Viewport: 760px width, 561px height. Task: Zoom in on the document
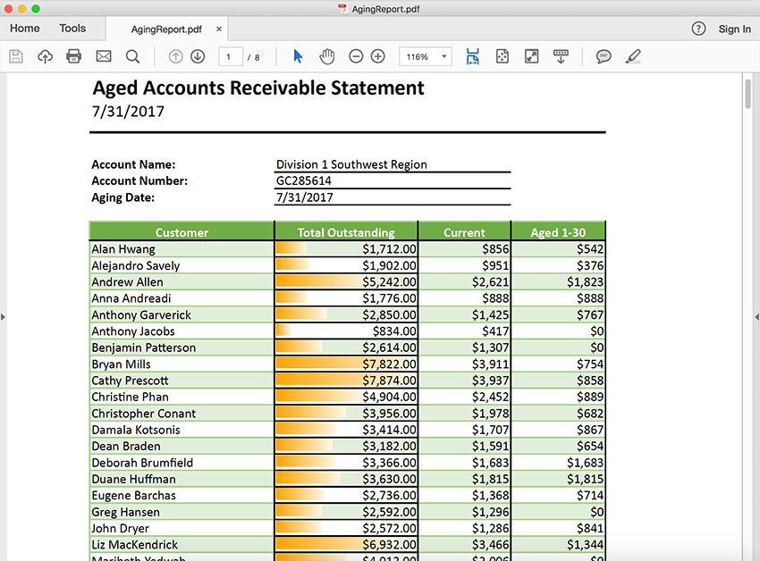click(376, 55)
